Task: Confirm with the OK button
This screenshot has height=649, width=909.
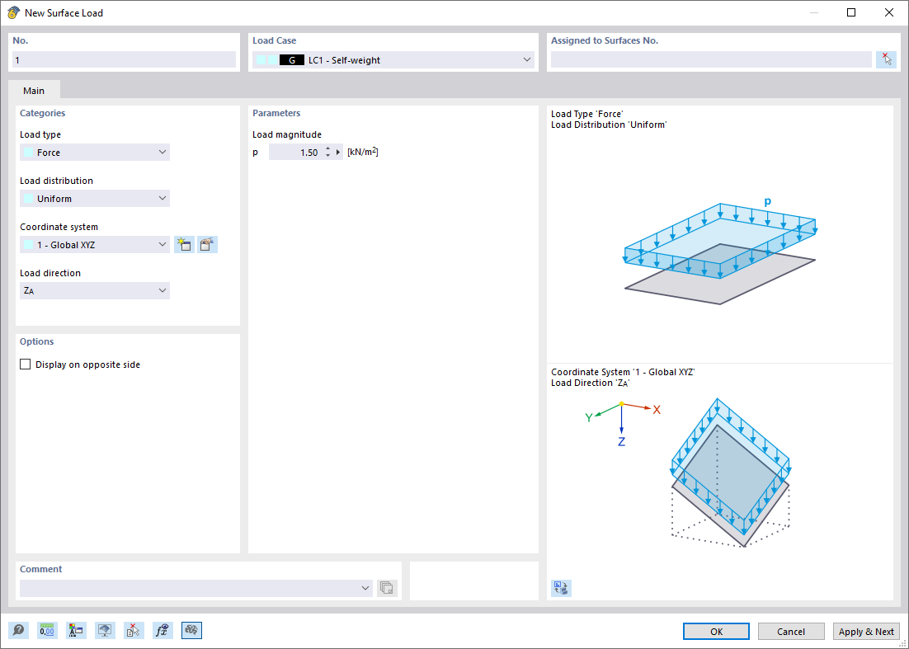Action: pyautogui.click(x=716, y=631)
